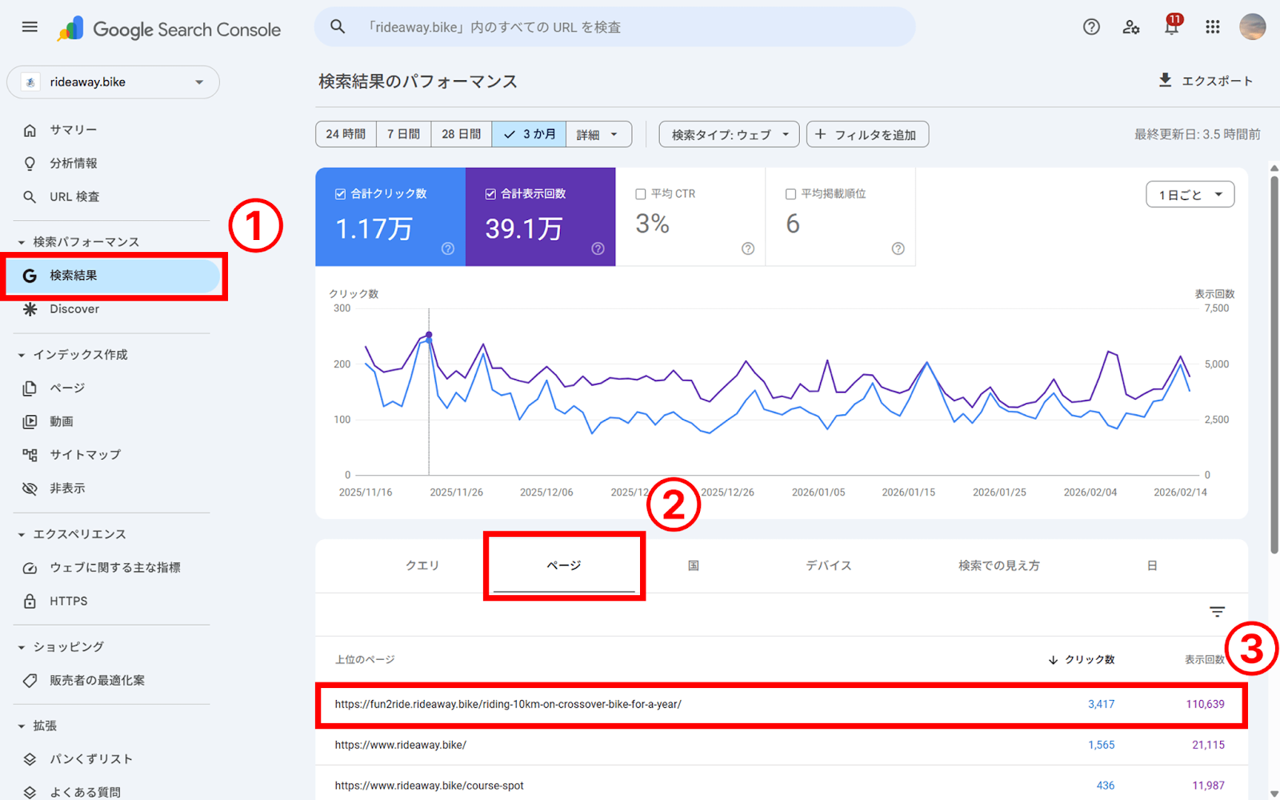This screenshot has width=1280, height=800.
Task: Click the URL inspection search field
Action: 614,26
